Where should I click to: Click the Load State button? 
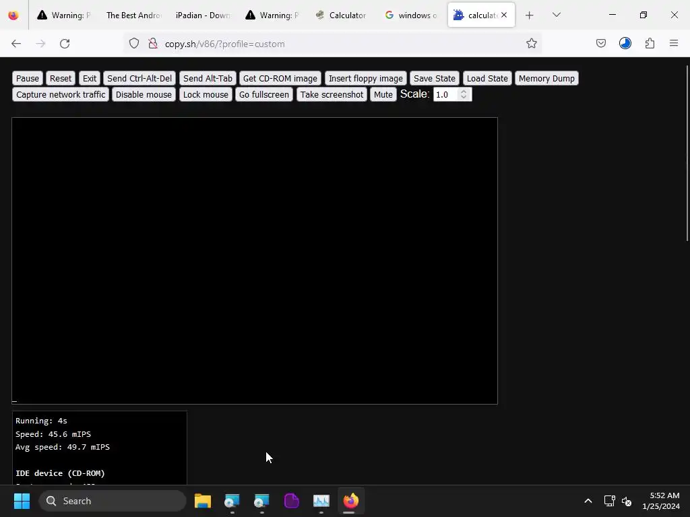(487, 78)
